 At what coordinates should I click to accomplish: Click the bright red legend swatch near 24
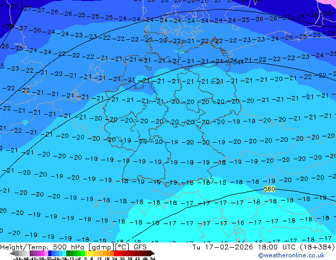pos(116,253)
